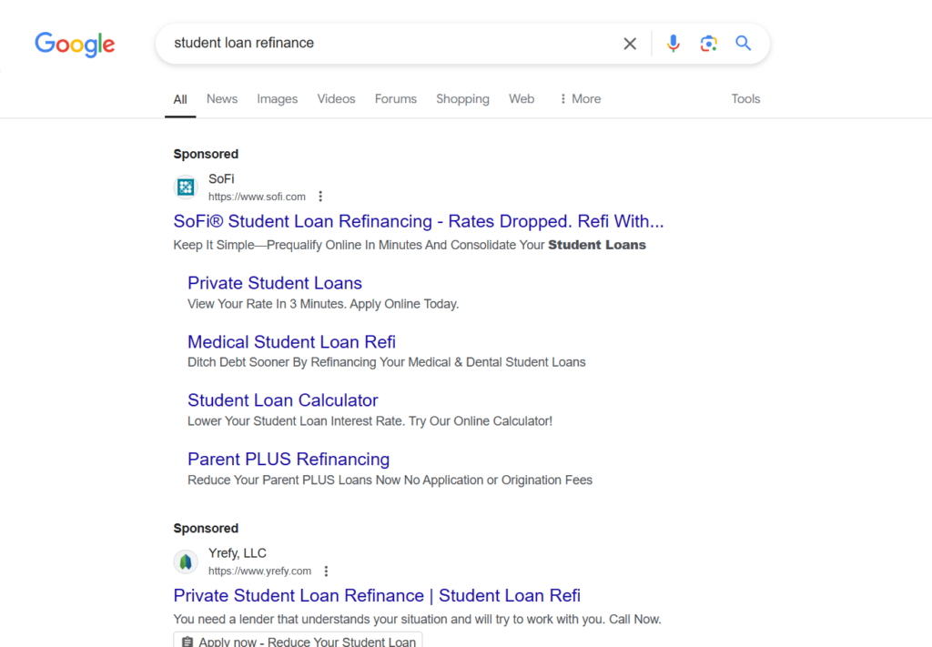
Task: Open the Medical Student Loan Refi sitelink
Action: tap(291, 341)
